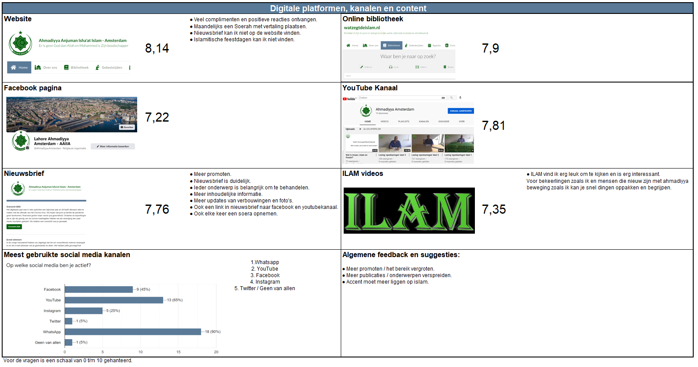The width and height of the screenshot is (698, 367).
Task: Click the Uploads label in YouTube channel
Action: (x=350, y=129)
